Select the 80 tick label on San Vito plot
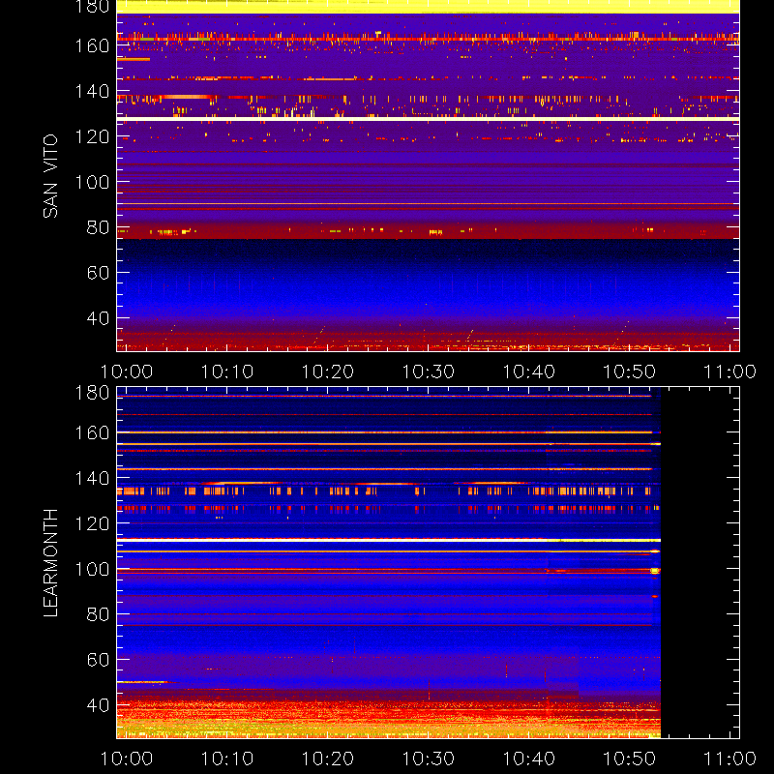 click(98, 227)
